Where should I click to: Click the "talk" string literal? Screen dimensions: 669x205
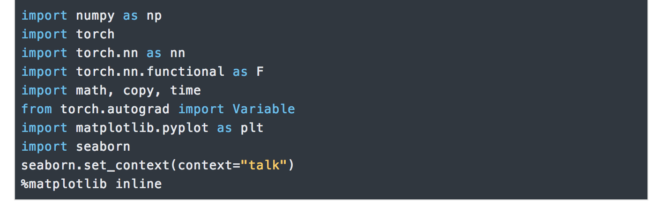pyautogui.click(x=263, y=166)
